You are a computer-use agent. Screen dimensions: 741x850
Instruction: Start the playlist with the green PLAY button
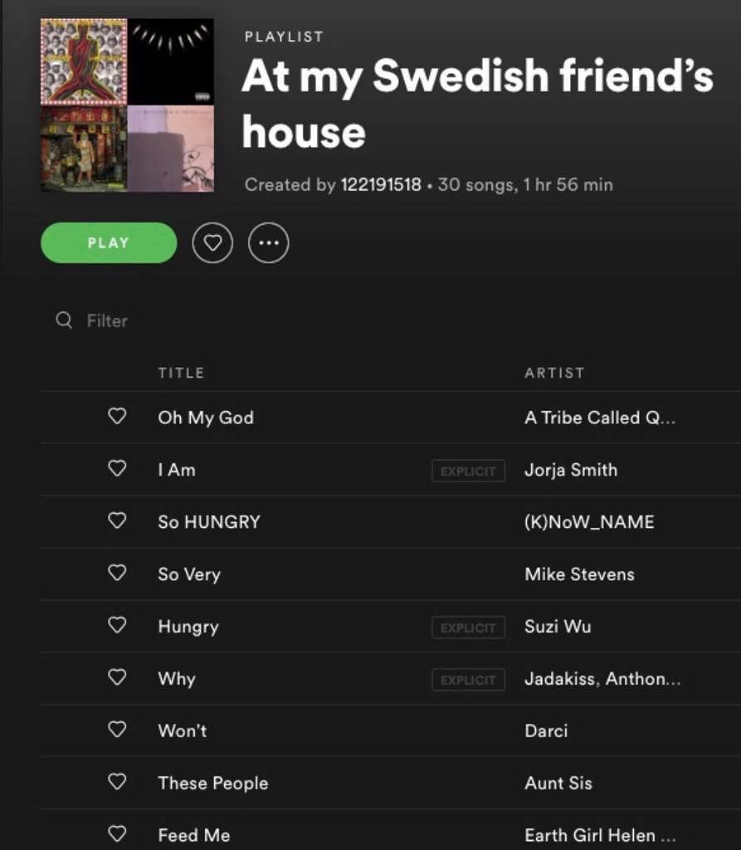pyautogui.click(x=109, y=243)
